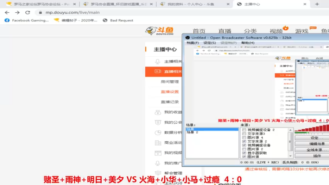The width and height of the screenshot is (329, 185).
Task: Open the 设定档(P) menu in OBS
Action: point(229,43)
